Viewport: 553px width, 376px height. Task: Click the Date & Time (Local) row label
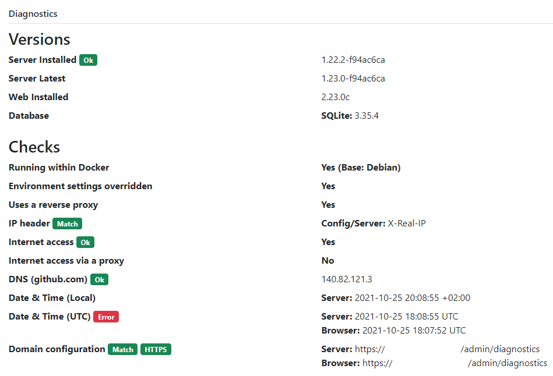point(51,297)
